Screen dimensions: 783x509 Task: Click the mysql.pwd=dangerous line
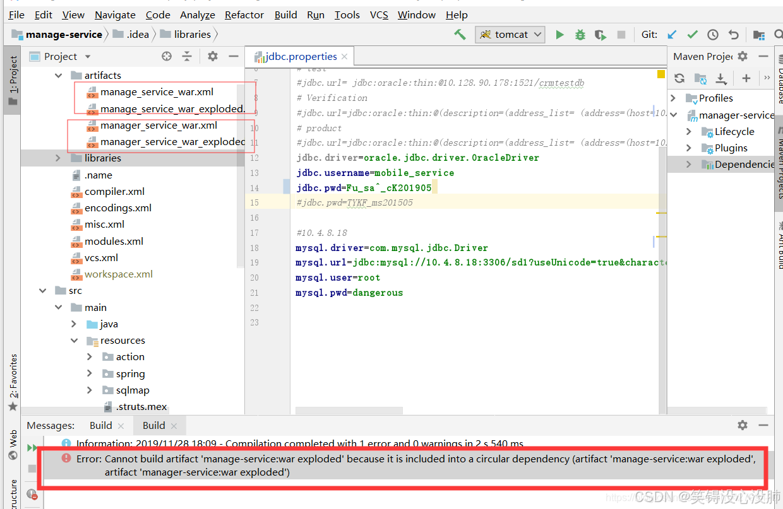point(349,293)
